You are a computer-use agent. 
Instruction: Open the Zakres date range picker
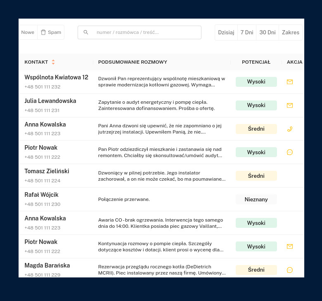pyautogui.click(x=291, y=32)
